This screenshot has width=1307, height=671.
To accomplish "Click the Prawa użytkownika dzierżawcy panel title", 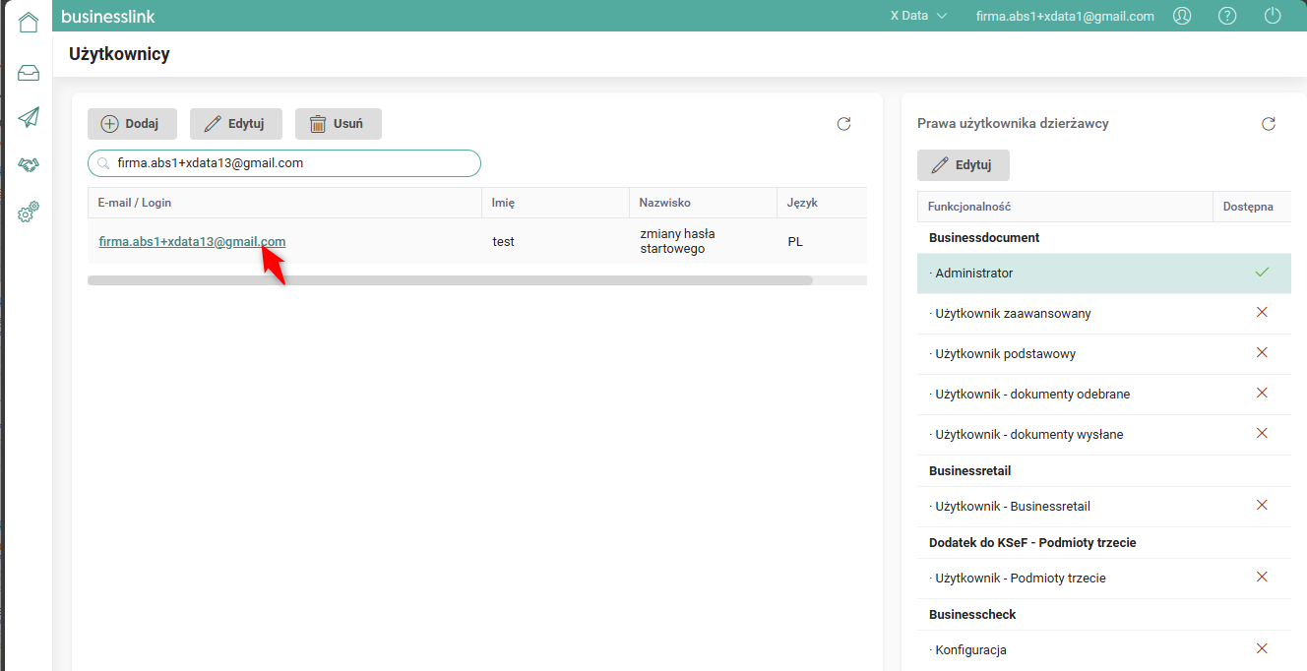I will [x=1013, y=124].
